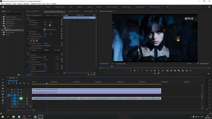The width and height of the screenshot is (212, 119).
Task: Click the Play button in Program monitor
Action: [x=155, y=70]
